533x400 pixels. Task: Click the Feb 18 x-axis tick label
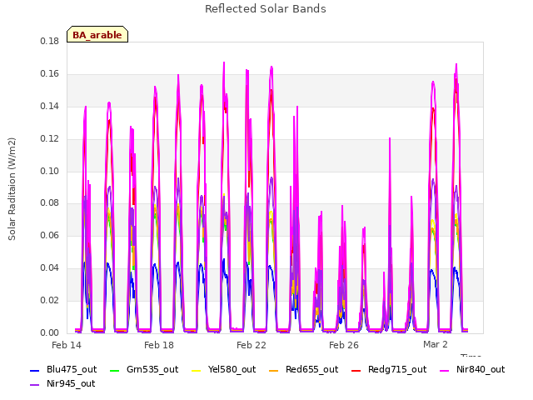(x=159, y=345)
